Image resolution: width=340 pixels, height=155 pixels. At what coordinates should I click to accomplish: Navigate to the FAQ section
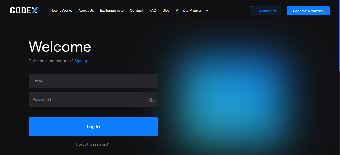(153, 11)
